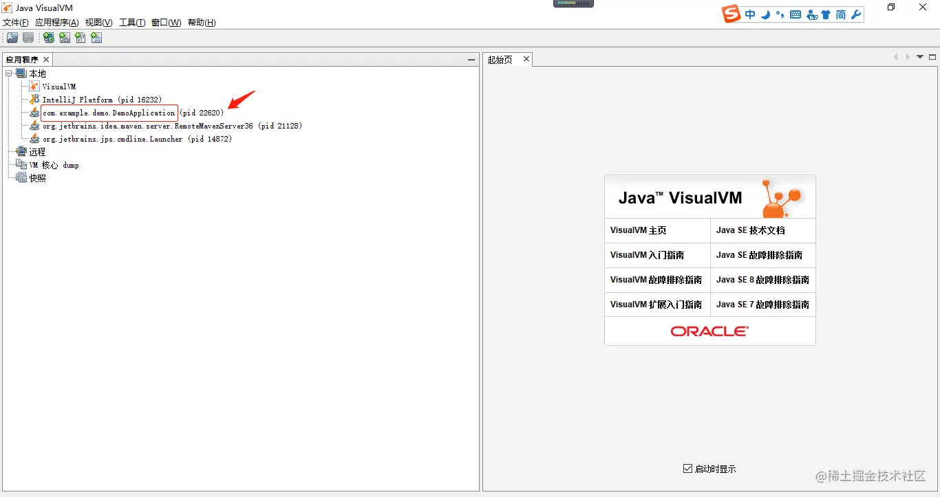
Task: Open the Sogou skin shirt icon
Action: (x=826, y=14)
